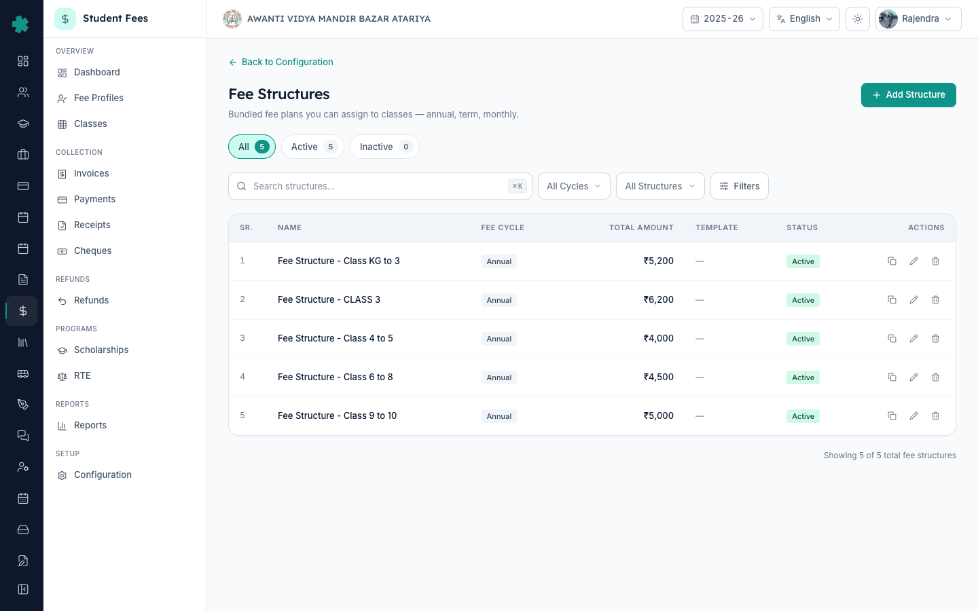Edit Fee Structure - Class 4 to 5
The image size is (978, 611).
914,339
